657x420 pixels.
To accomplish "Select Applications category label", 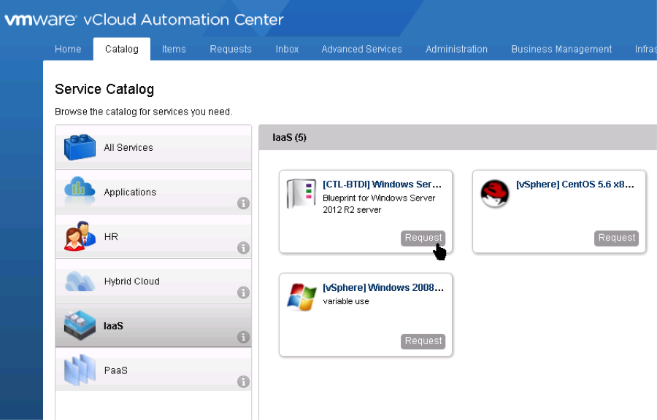I will pos(130,192).
